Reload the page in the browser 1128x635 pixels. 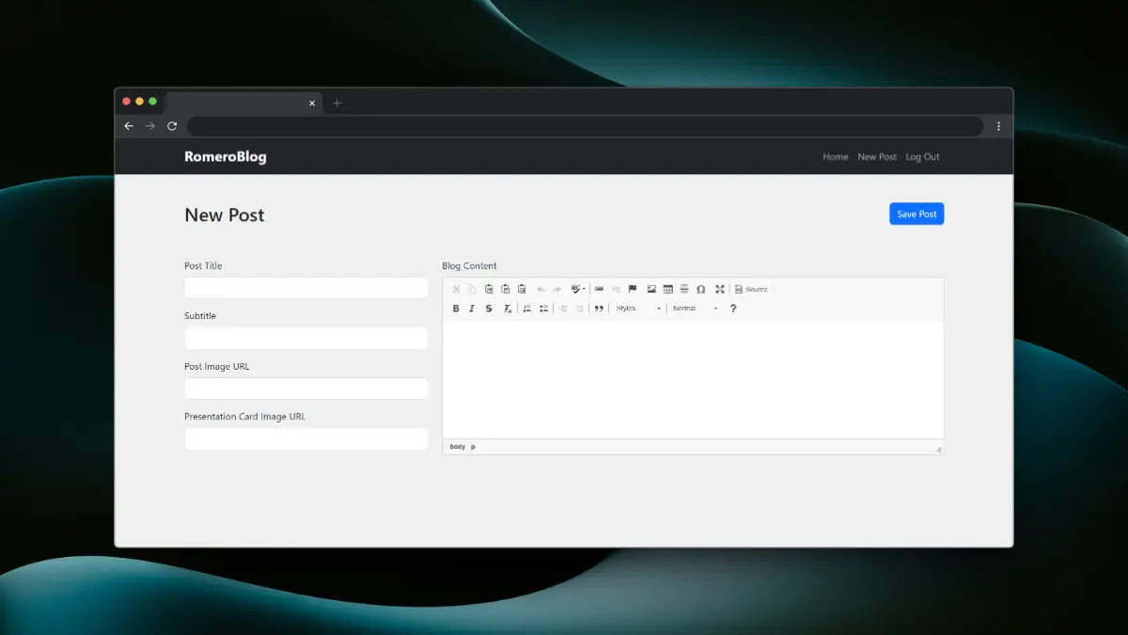pyautogui.click(x=172, y=126)
